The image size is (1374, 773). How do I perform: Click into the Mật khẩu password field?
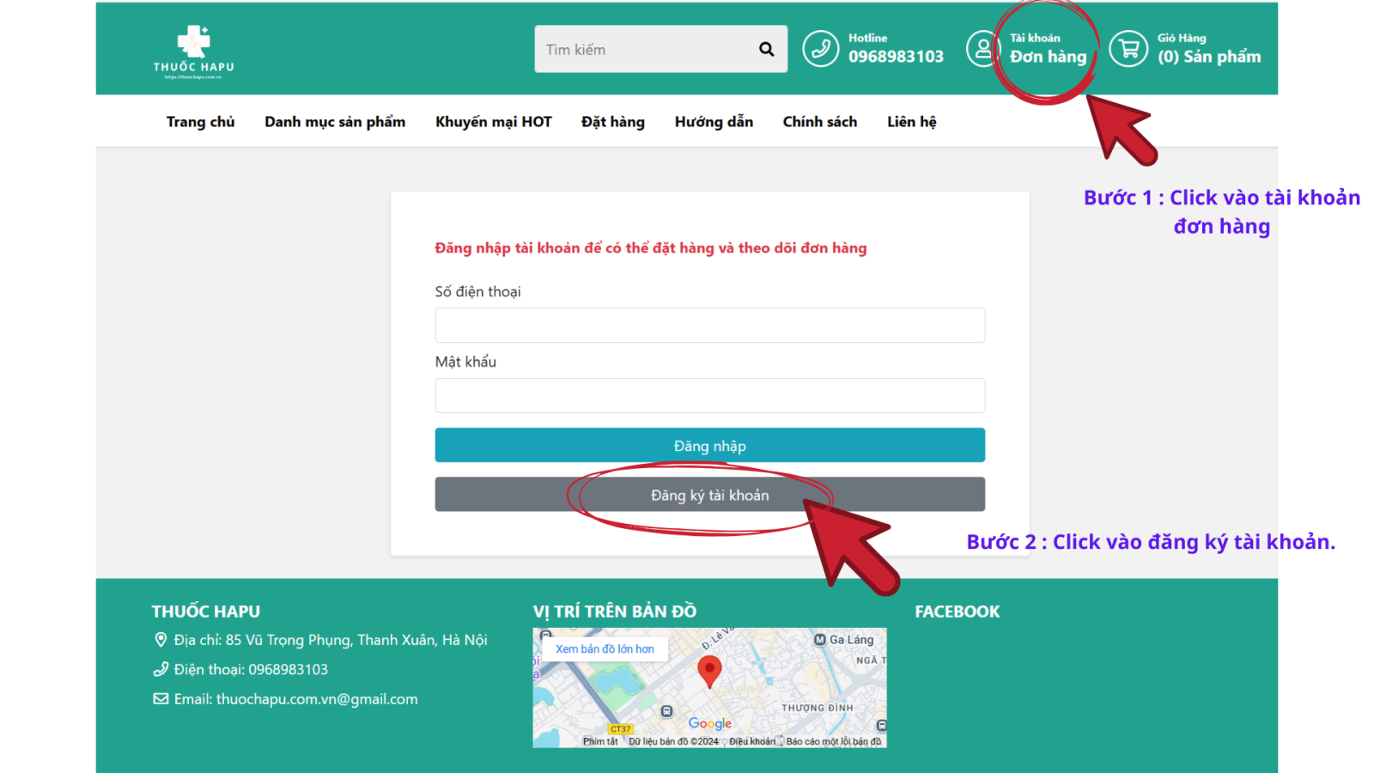[709, 396]
